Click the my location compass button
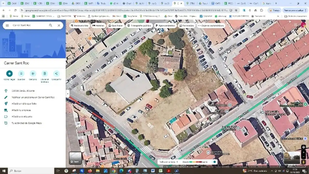 (304, 147)
